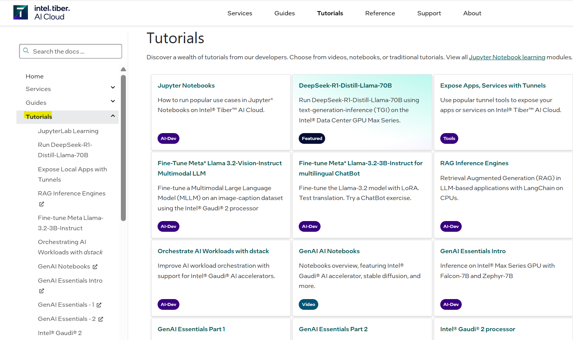Image resolution: width=573 pixels, height=340 pixels.
Task: Click external-link icon next to GenAI Notebooks
Action: point(95,267)
